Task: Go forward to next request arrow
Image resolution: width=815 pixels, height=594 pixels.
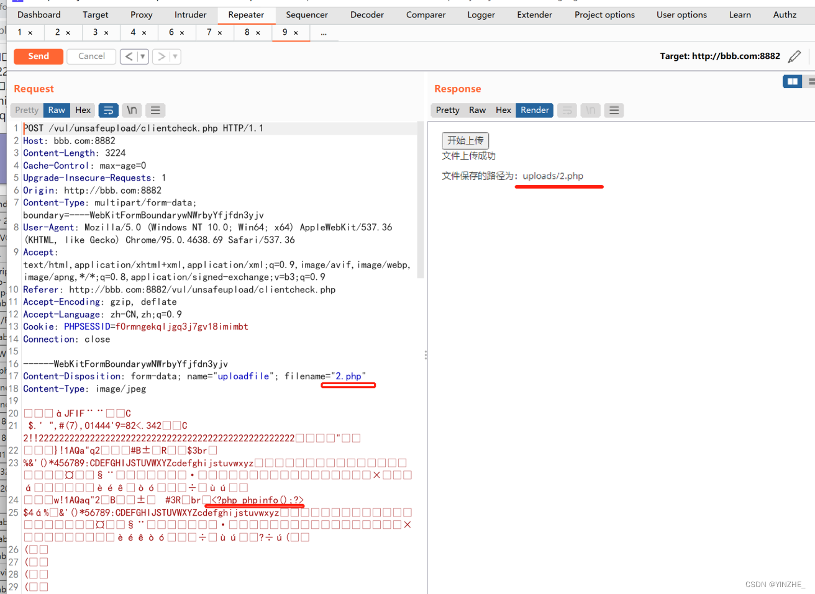Action: point(162,56)
